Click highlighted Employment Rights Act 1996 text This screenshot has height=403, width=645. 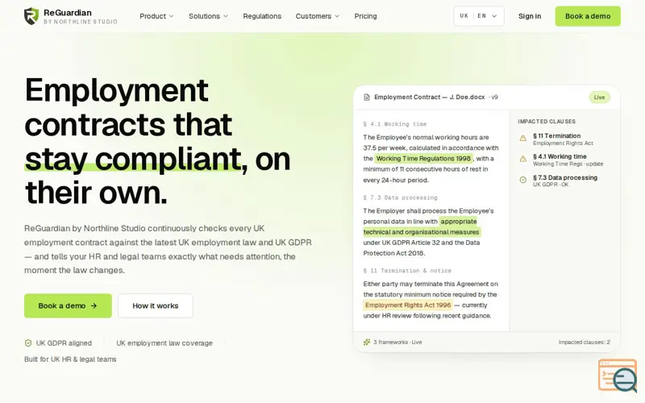(x=408, y=305)
